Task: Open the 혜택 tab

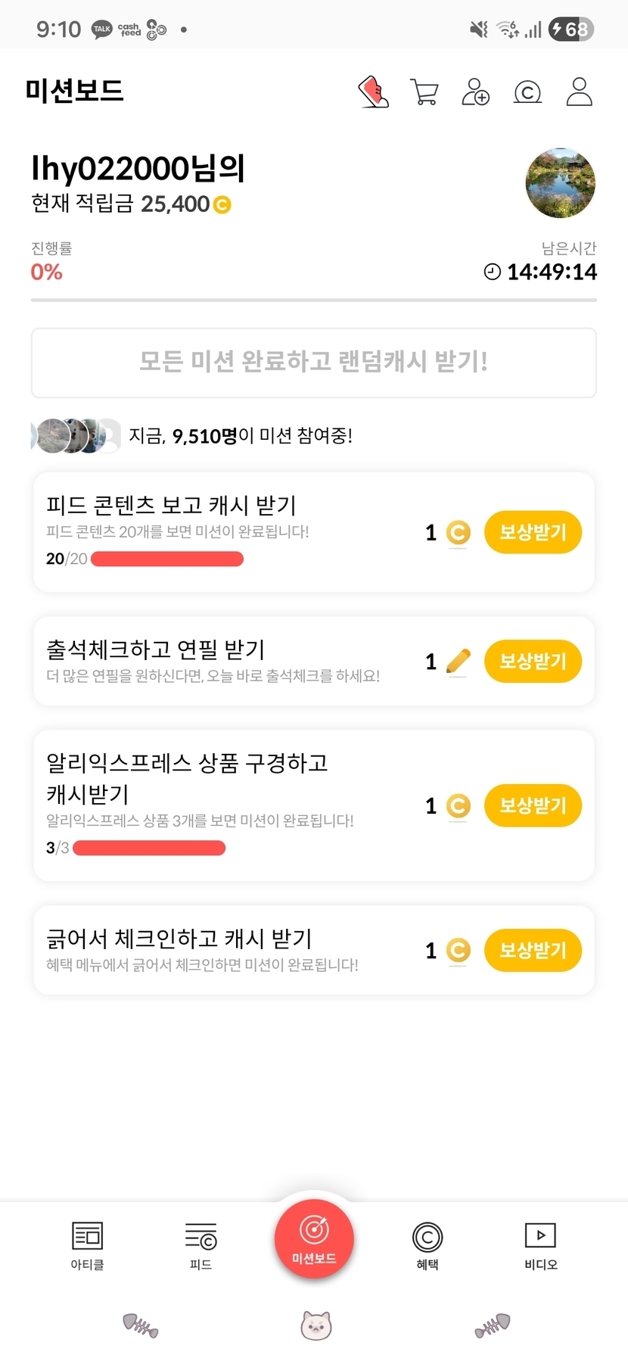Action: tap(427, 1245)
